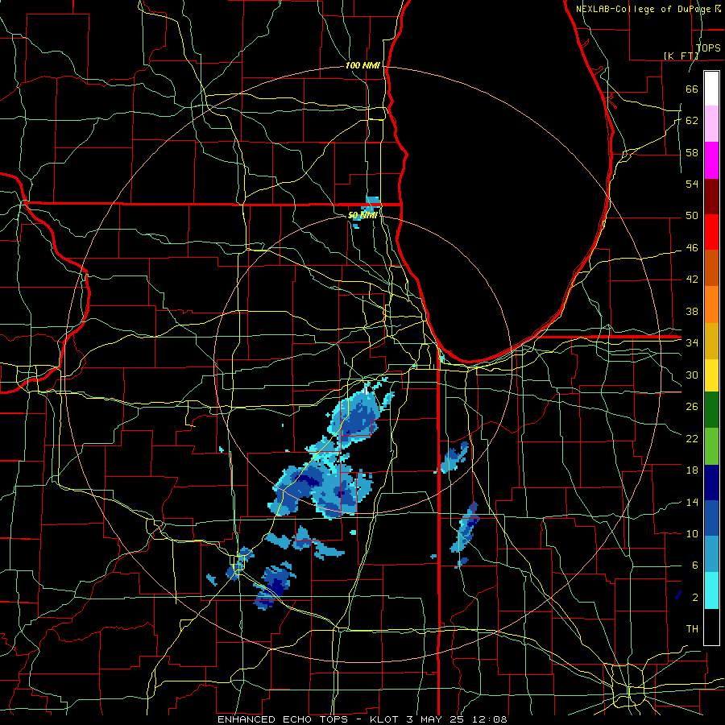Click the "50 NMI" range ring label
Image resolution: width=725 pixels, height=725 pixels.
click(362, 215)
